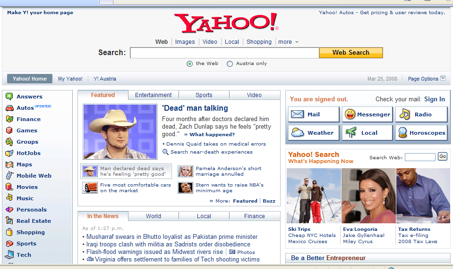The width and height of the screenshot is (453, 269).
Task: Open the Shopping bag icon
Action: point(9,232)
